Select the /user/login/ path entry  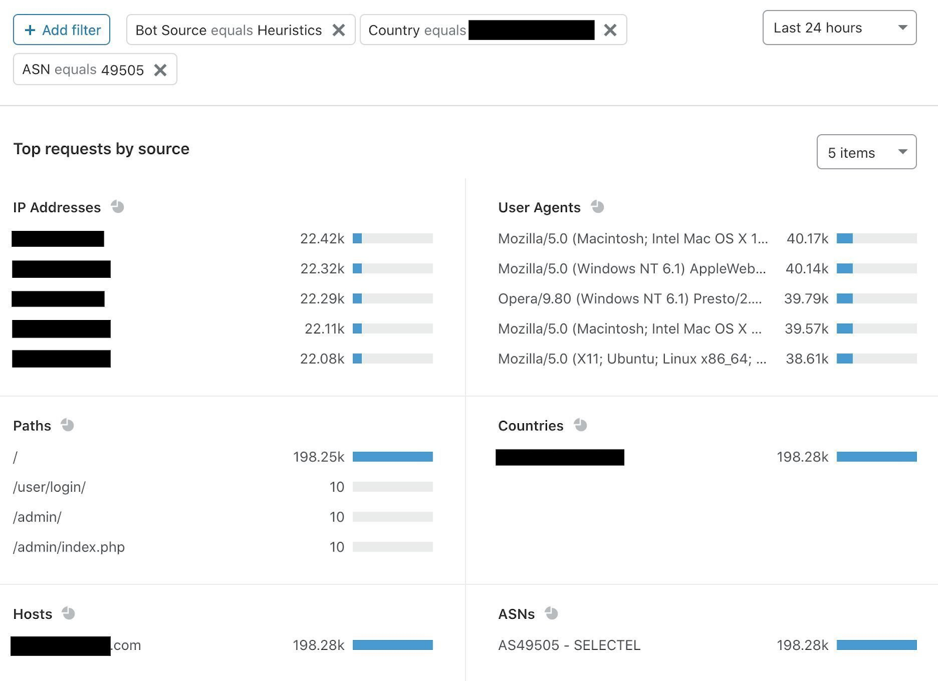click(49, 487)
